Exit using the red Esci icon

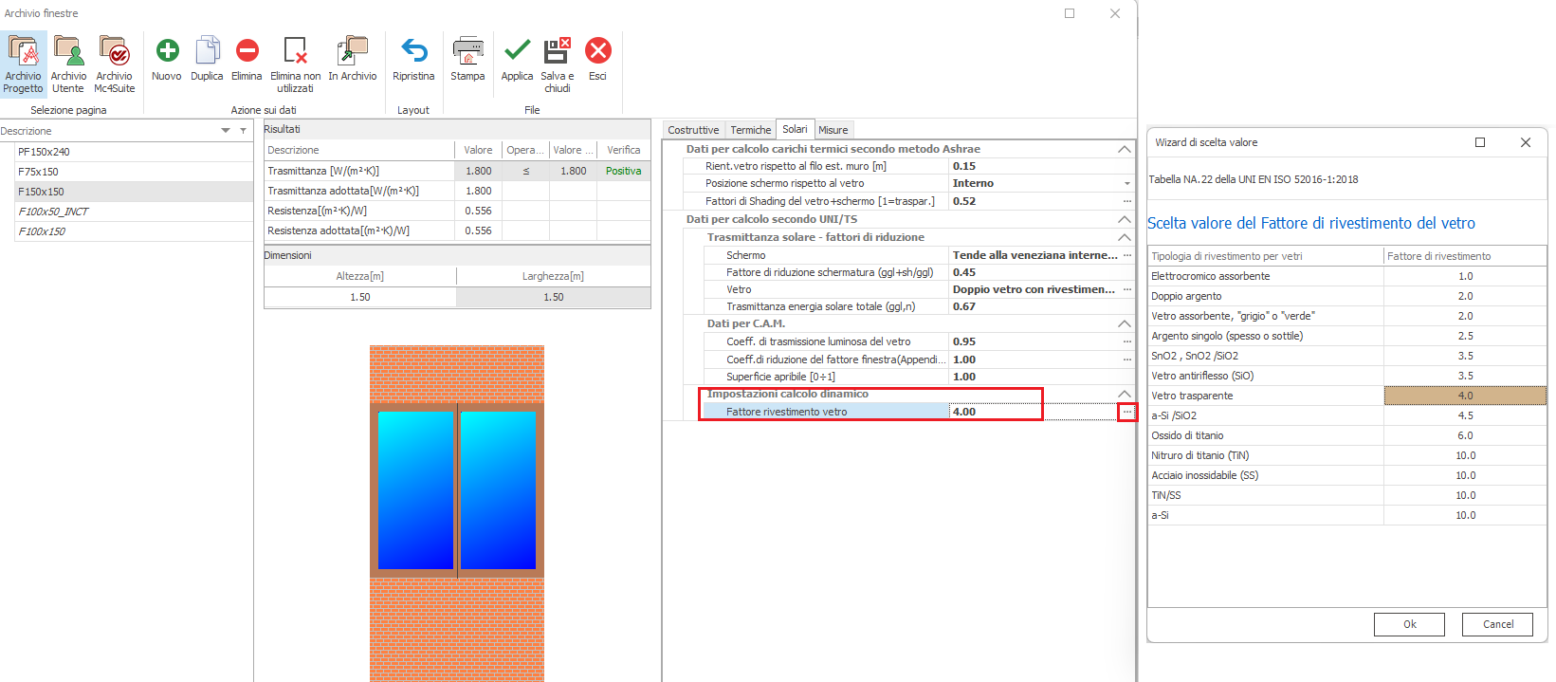coord(597,59)
